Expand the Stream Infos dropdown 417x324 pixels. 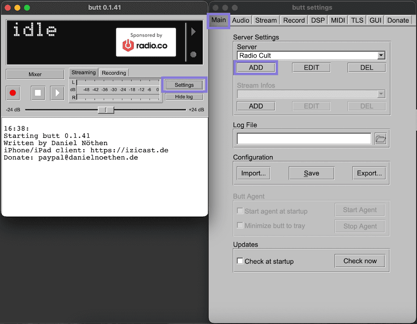(x=381, y=94)
